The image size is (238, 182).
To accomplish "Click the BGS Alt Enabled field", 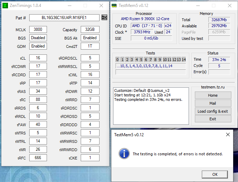I will point(90,38).
